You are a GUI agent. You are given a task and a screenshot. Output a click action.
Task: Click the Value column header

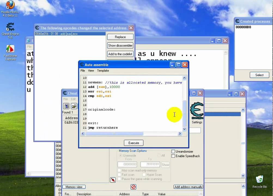point(162,194)
